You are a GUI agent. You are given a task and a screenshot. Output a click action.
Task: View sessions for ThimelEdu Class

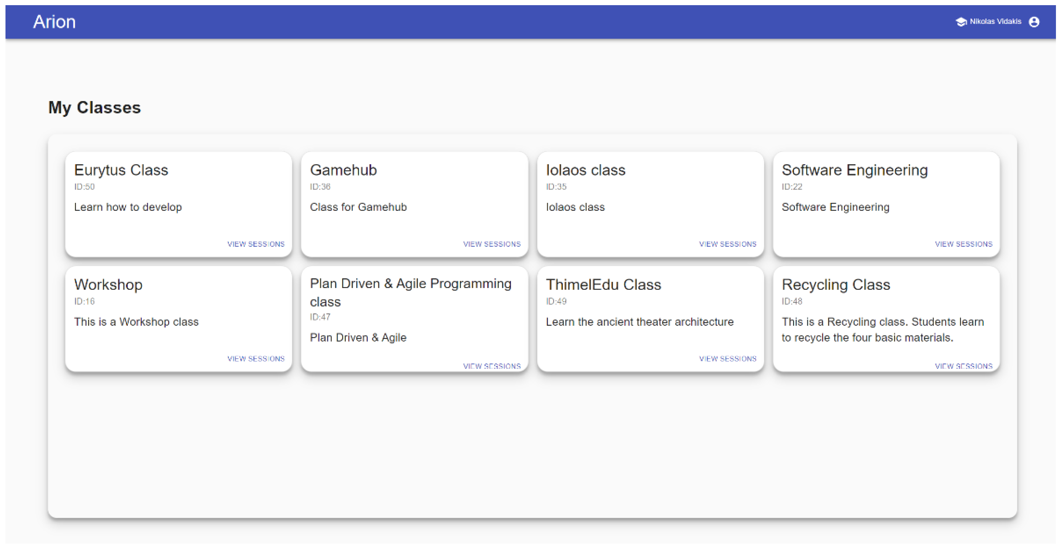[727, 358]
